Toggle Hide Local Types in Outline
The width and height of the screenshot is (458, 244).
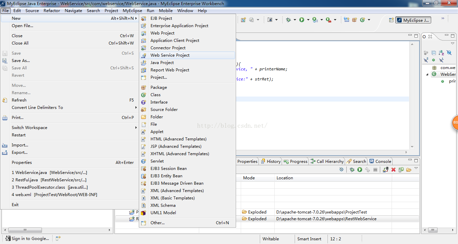[x=441, y=60]
